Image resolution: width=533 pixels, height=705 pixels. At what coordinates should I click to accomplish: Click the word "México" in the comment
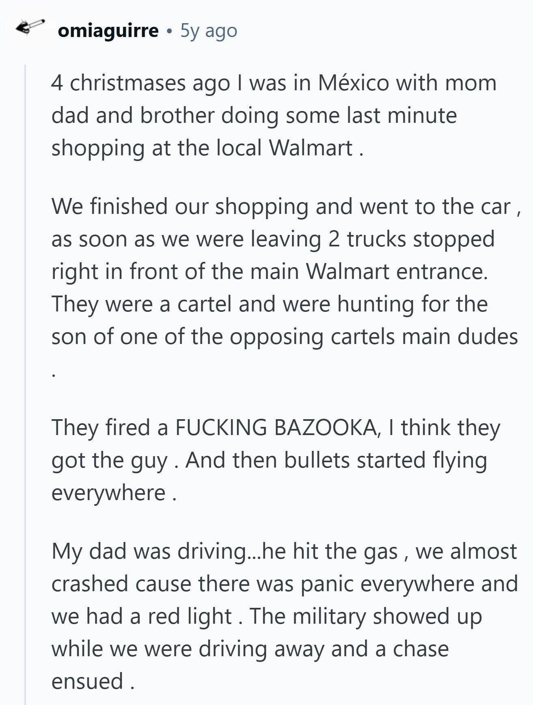click(353, 83)
